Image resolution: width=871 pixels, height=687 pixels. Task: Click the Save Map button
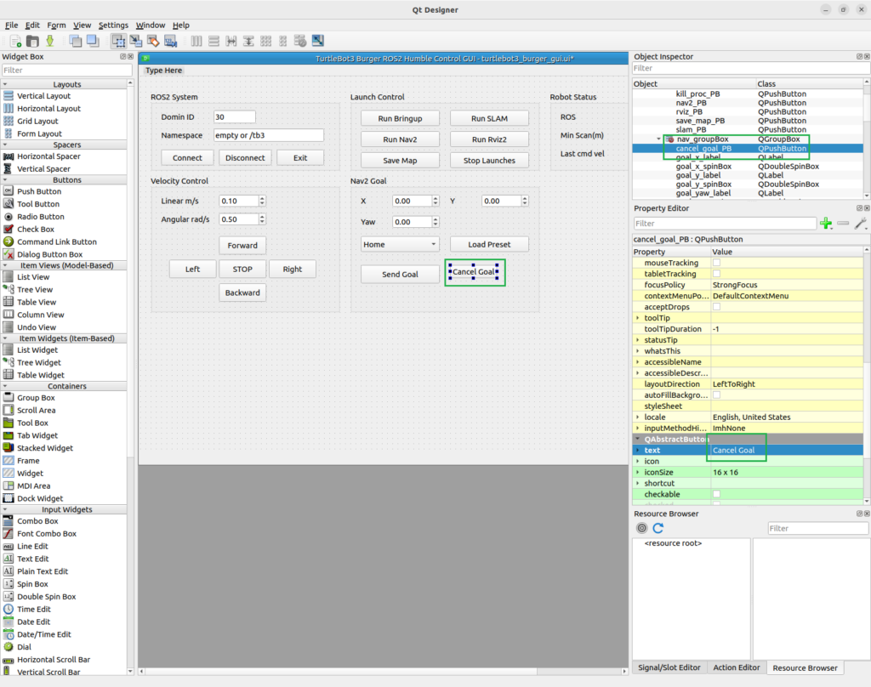(400, 161)
